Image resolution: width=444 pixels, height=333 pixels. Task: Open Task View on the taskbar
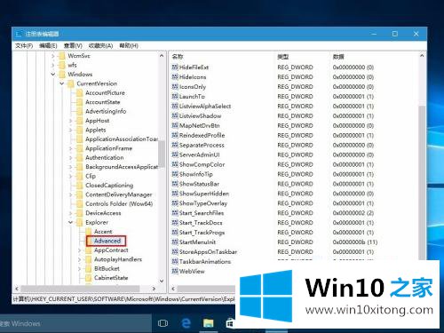163,323
